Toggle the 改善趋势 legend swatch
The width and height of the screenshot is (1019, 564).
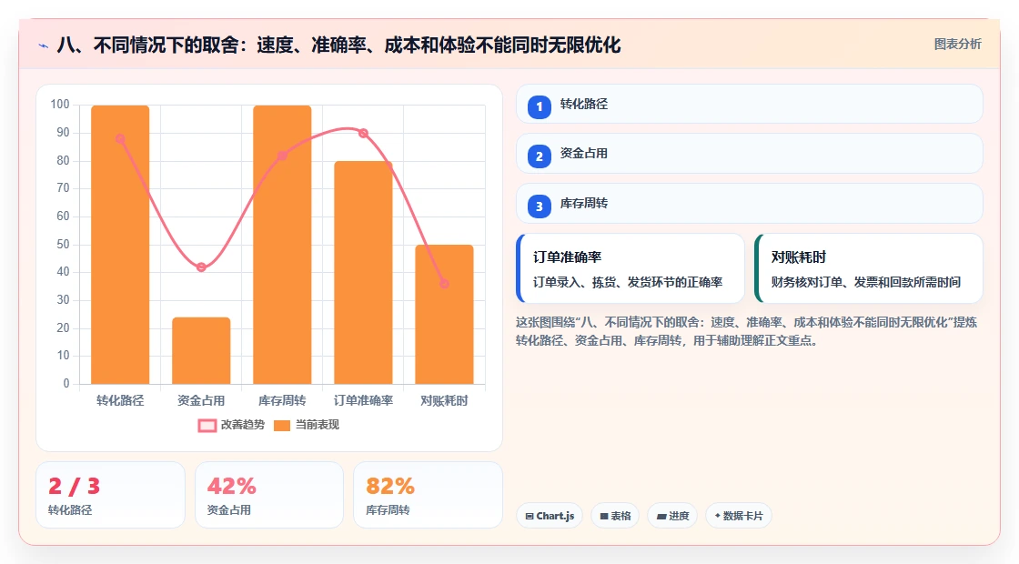207,426
